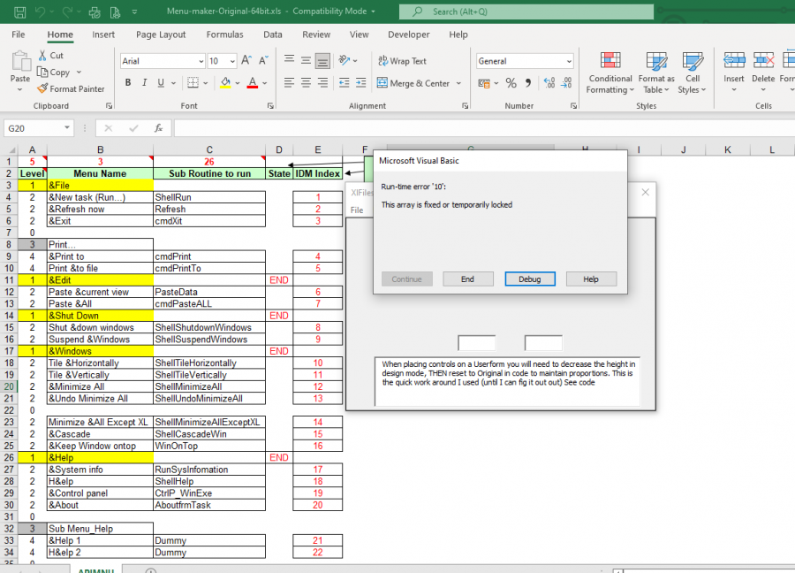This screenshot has width=795, height=573.
Task: Open the Data ribbon tab
Action: point(272,34)
